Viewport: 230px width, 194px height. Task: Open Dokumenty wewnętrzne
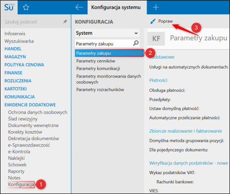point(33,125)
